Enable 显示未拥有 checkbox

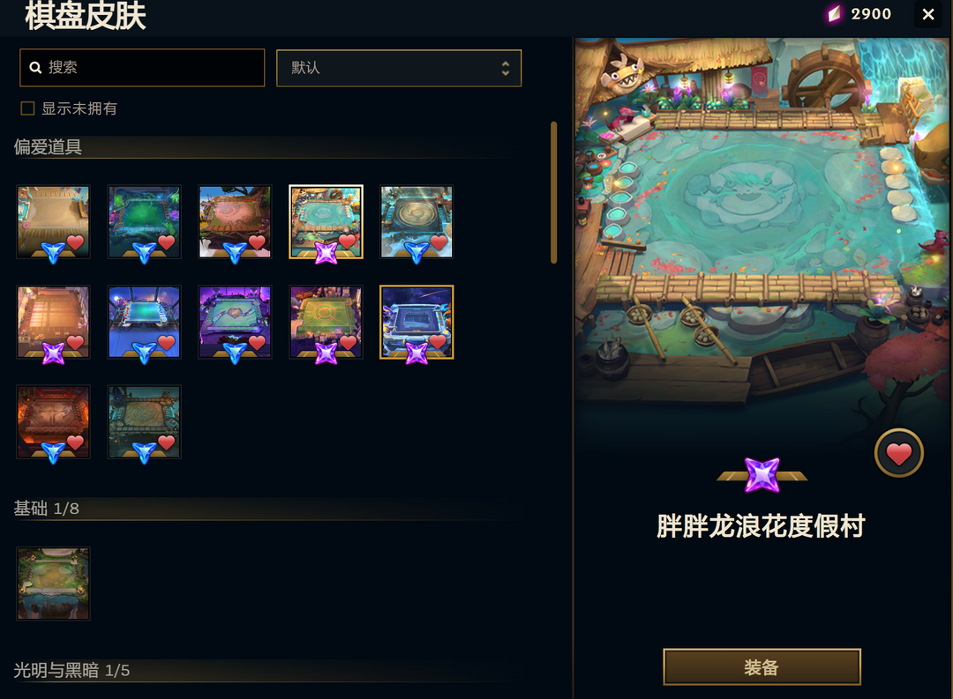point(27,108)
